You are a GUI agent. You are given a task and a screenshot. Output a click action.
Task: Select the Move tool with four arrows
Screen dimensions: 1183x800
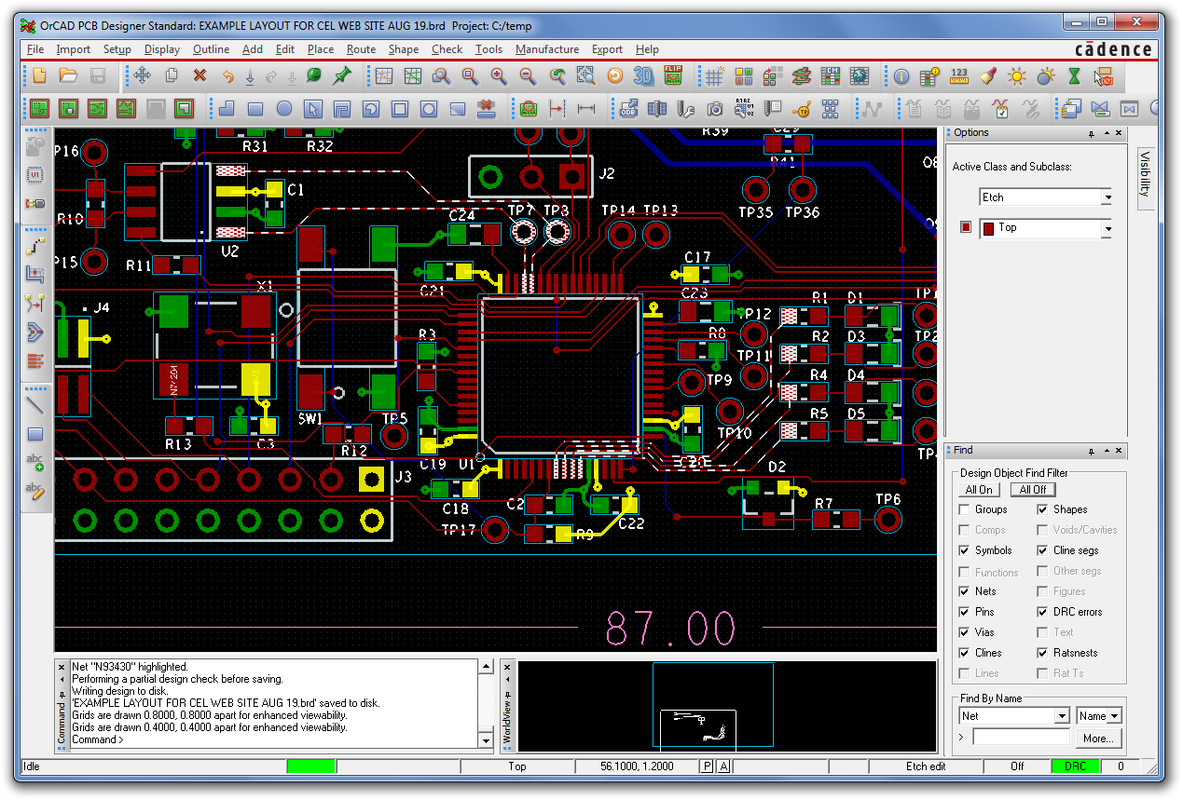[143, 75]
